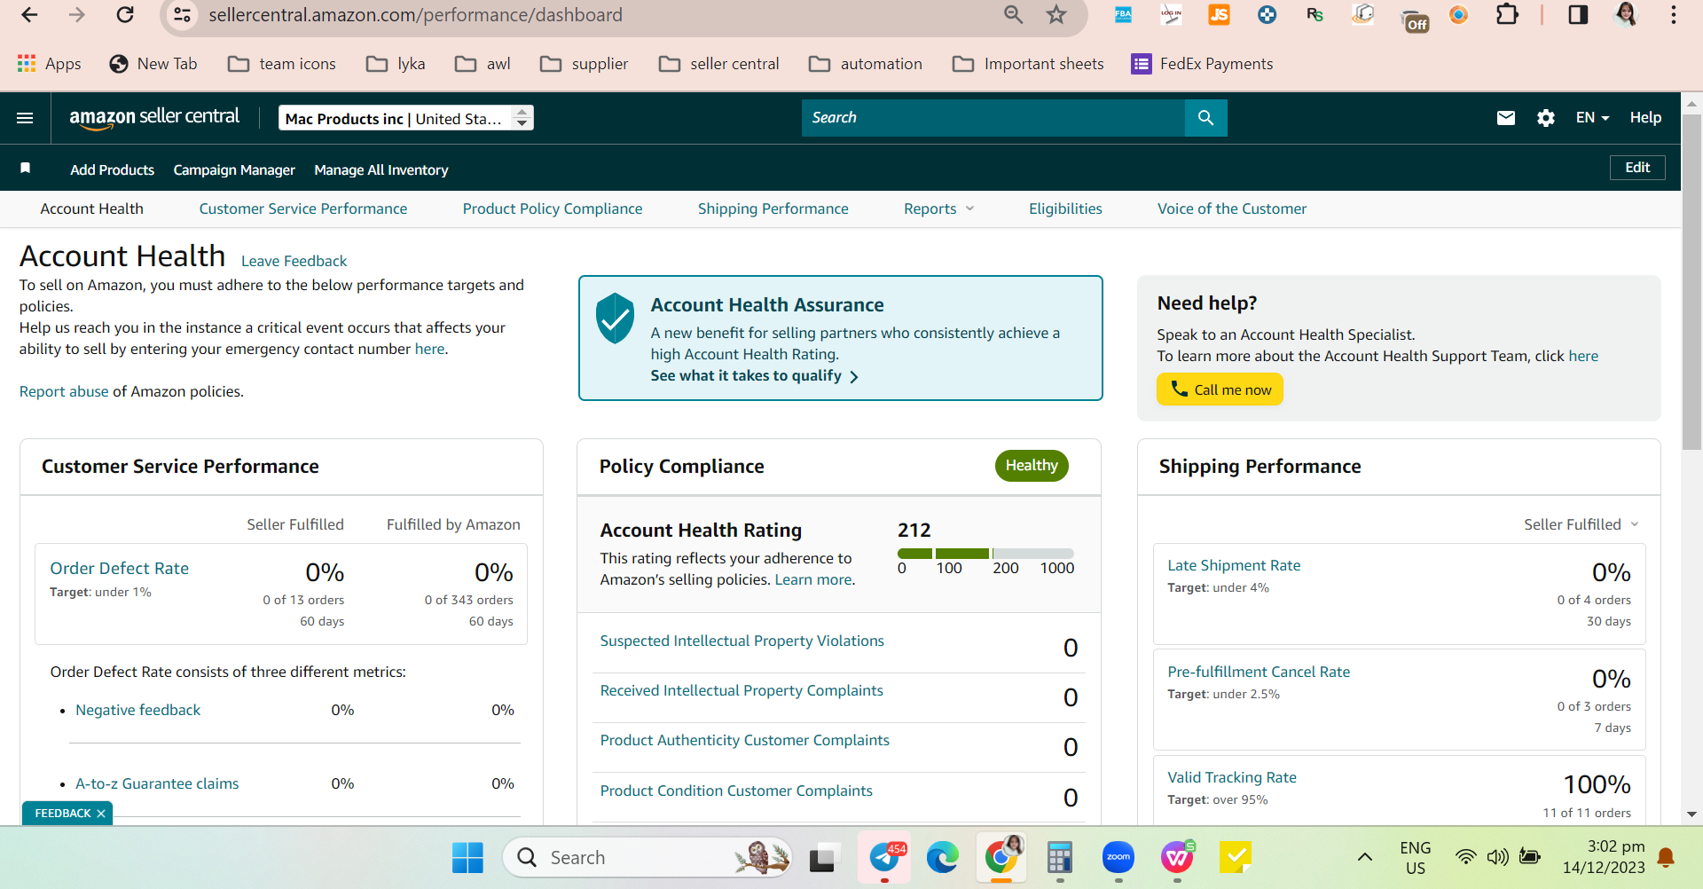Click the Account Health Assurance shield icon
The width and height of the screenshot is (1703, 889).
pyautogui.click(x=615, y=318)
